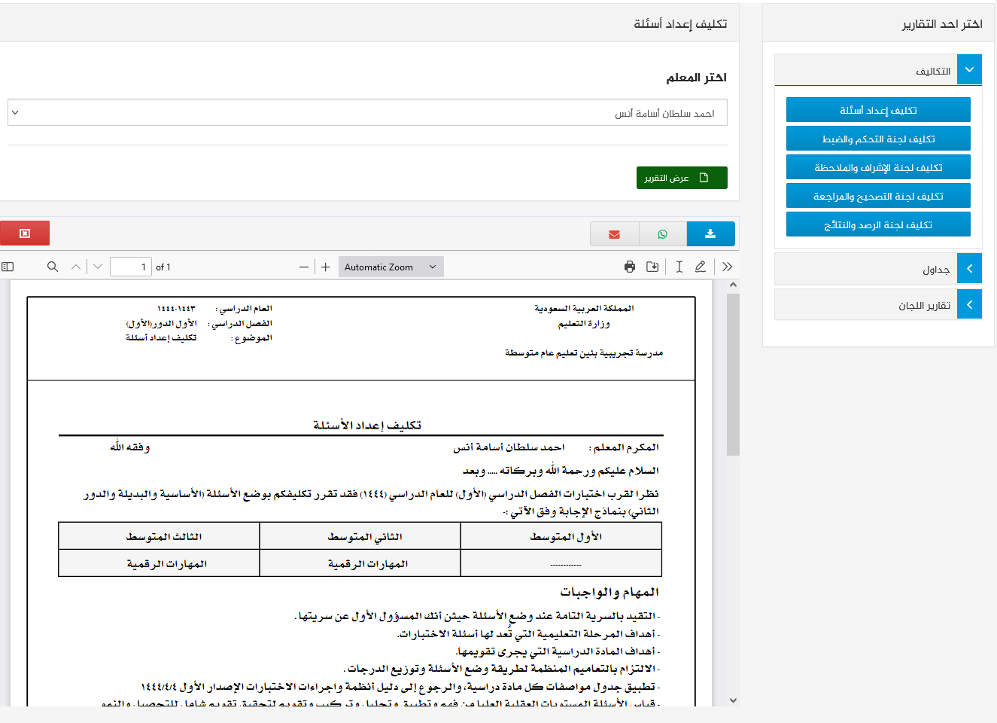Click the page number input field

coord(131,267)
